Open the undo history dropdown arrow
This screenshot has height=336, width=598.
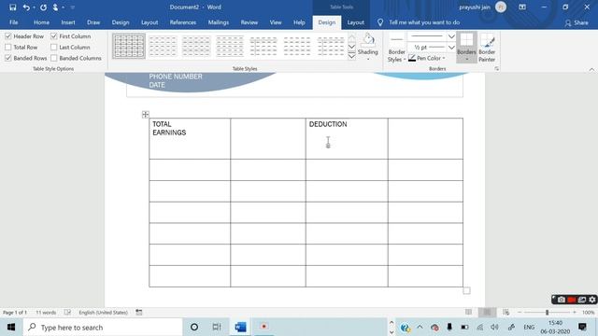click(34, 7)
